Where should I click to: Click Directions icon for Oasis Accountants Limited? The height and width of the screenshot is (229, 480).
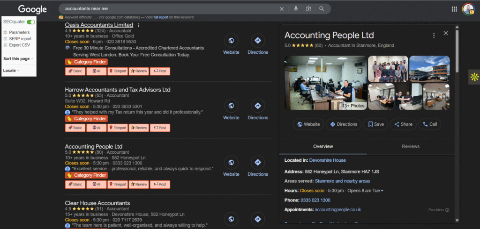point(257,41)
